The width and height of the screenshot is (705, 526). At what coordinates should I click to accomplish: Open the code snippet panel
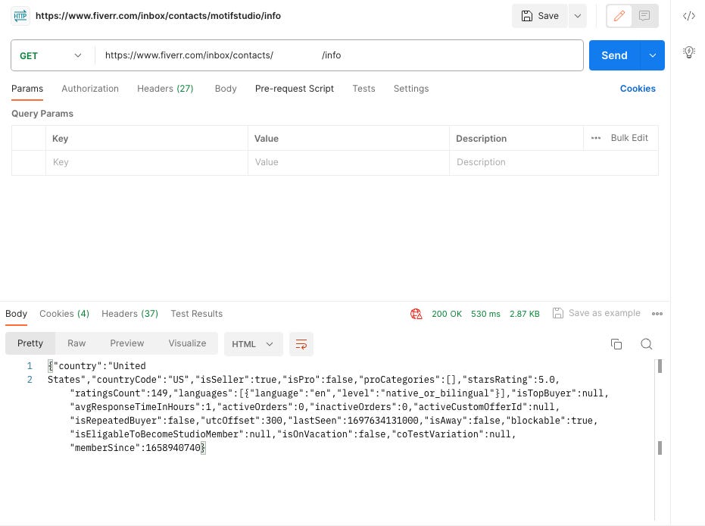pyautogui.click(x=688, y=15)
